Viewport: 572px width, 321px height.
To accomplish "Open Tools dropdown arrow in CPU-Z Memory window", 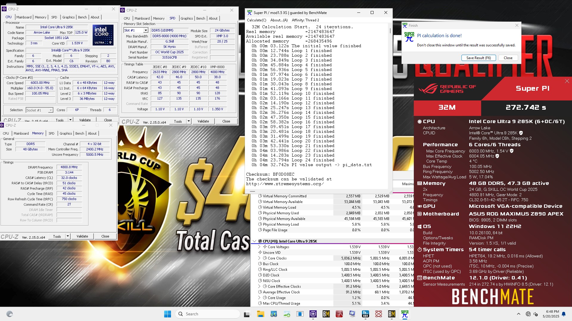I will (x=68, y=236).
